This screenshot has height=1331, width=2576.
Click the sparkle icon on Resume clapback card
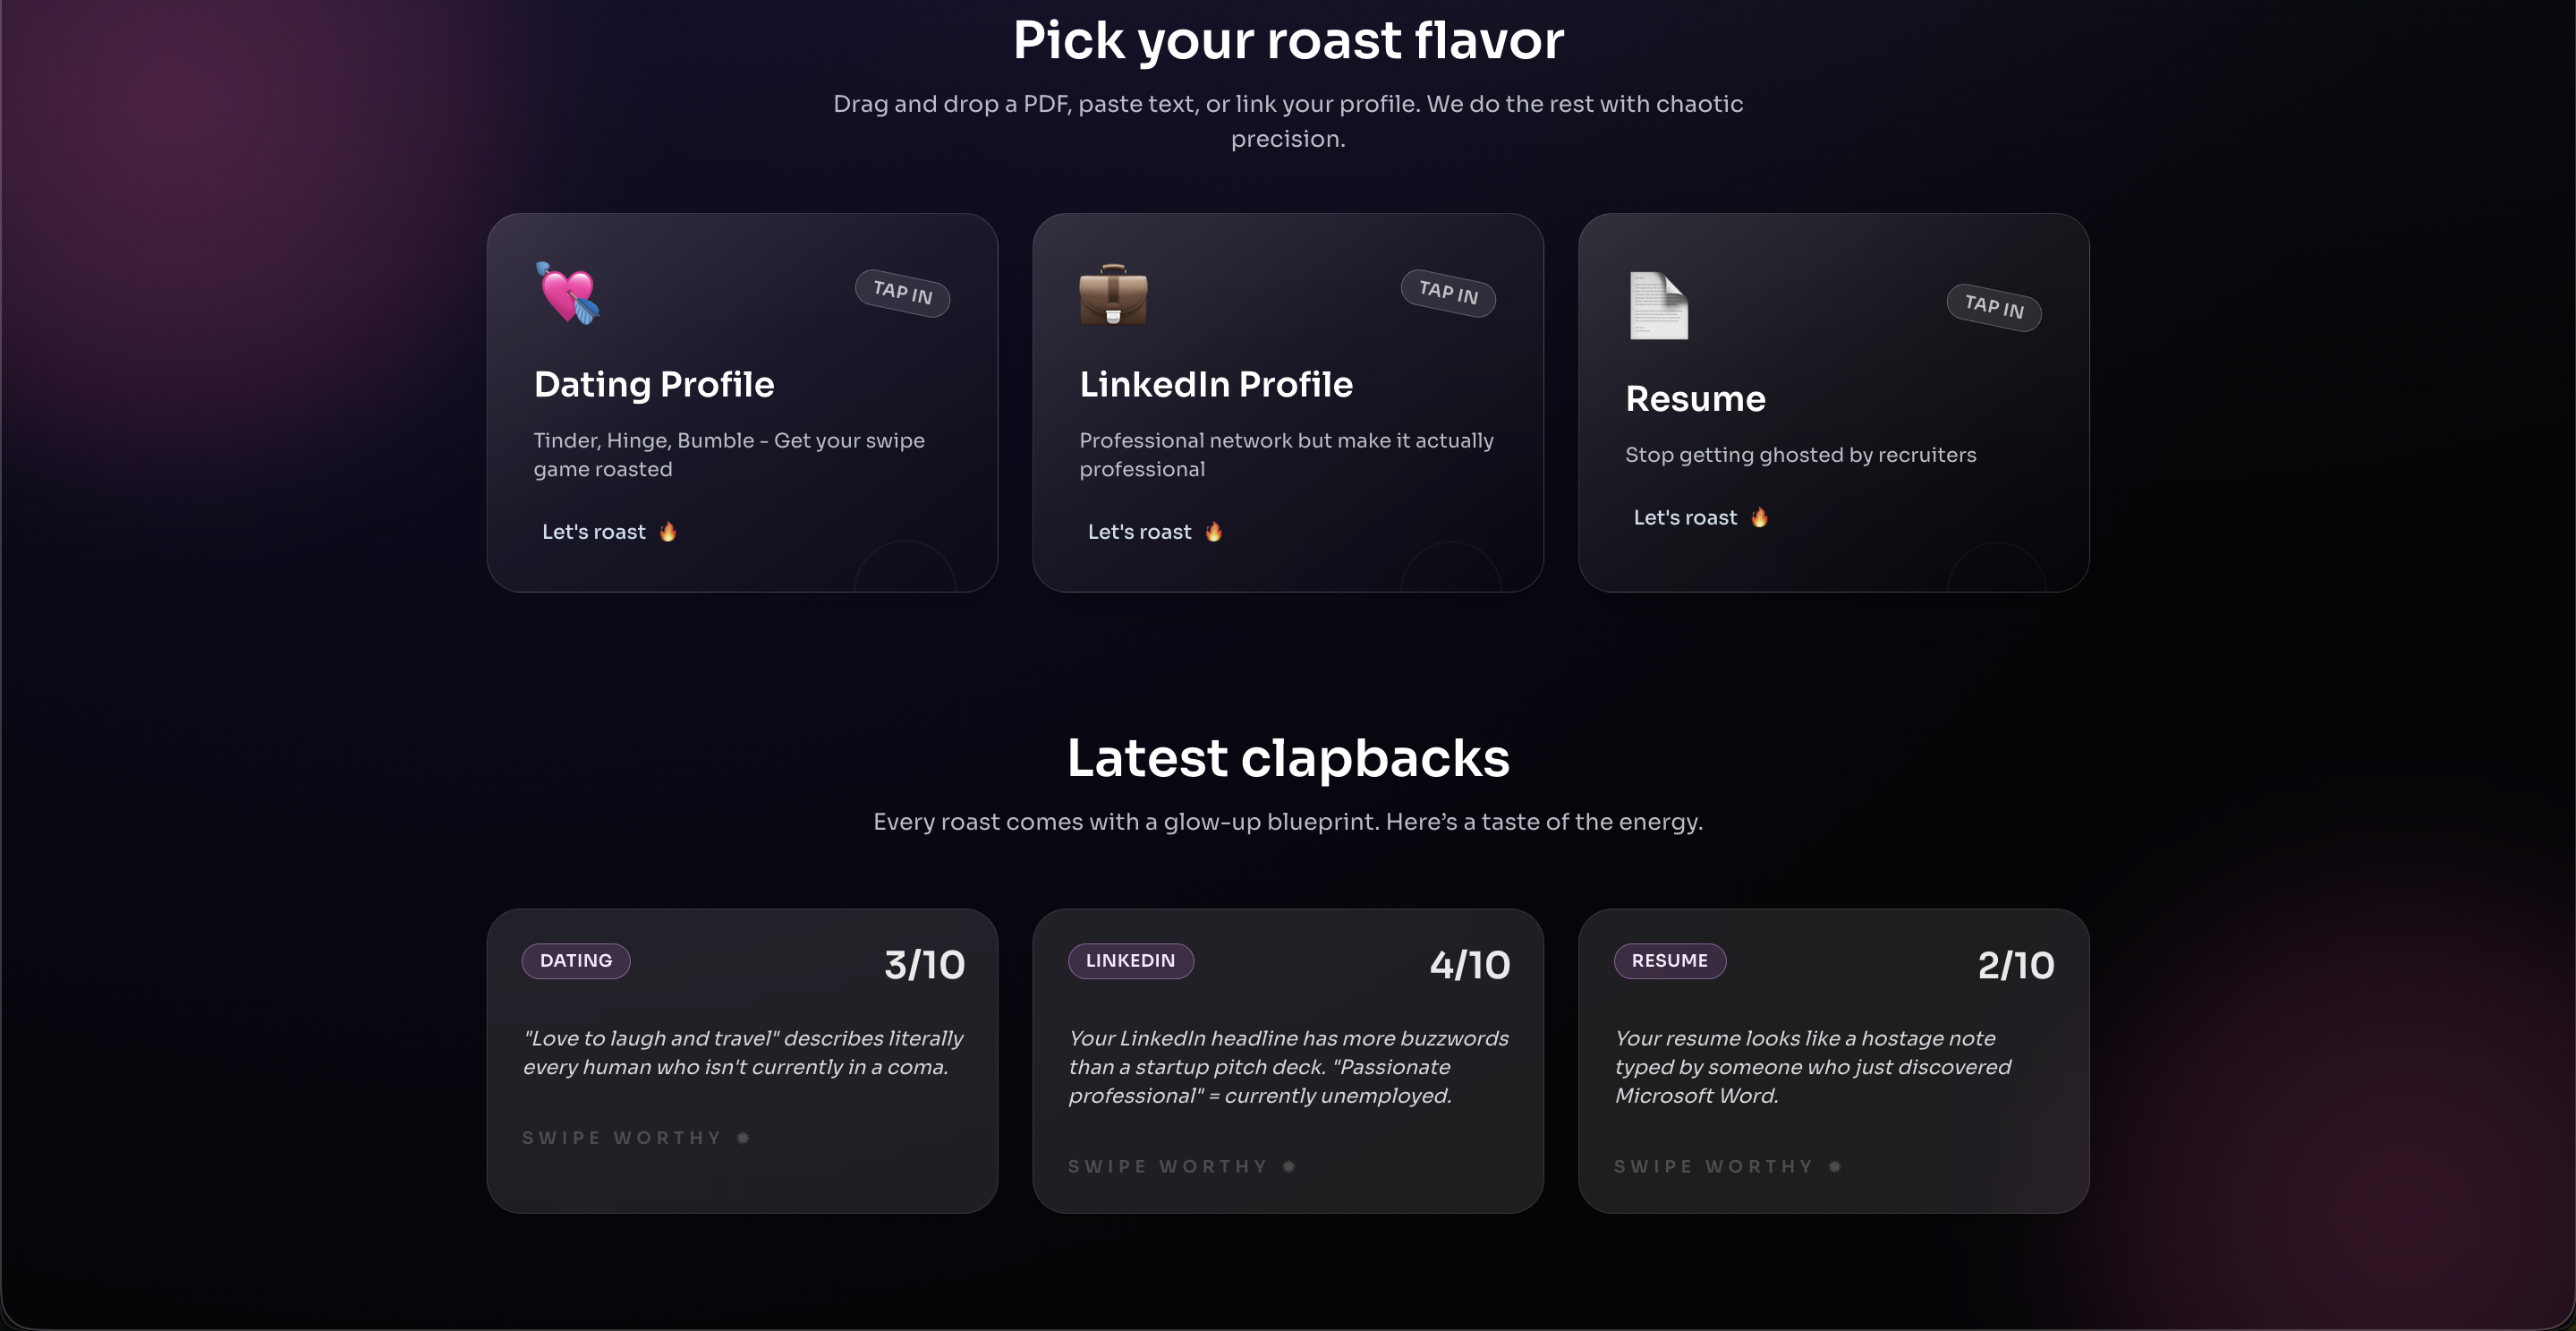(1834, 1166)
